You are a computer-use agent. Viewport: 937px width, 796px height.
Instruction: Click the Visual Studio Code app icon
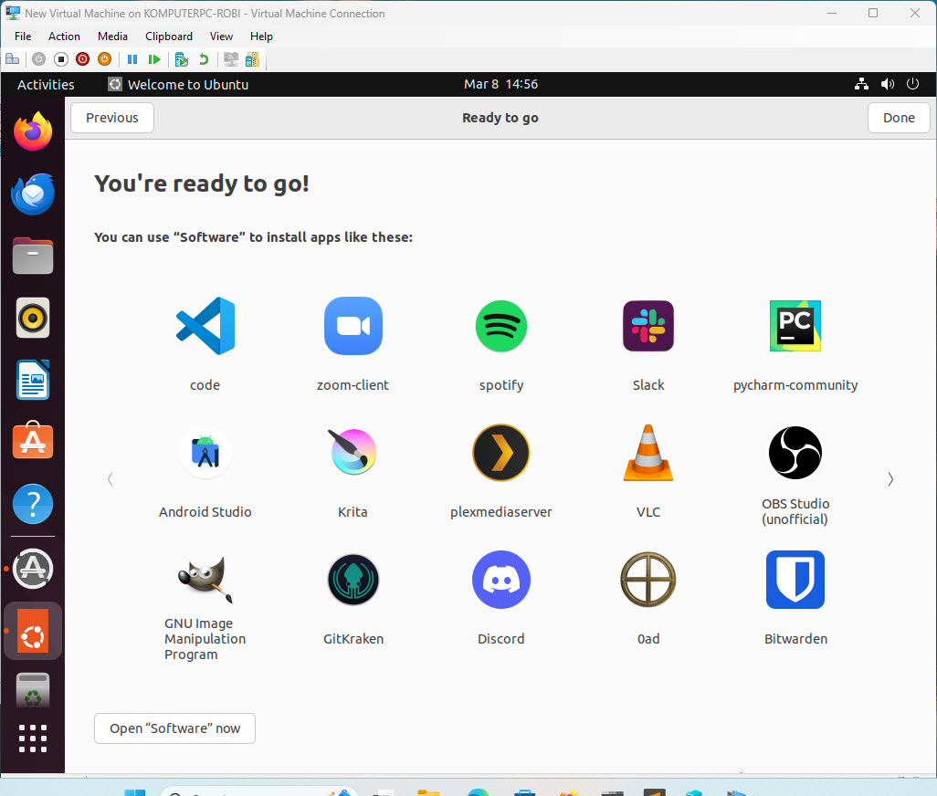point(205,326)
